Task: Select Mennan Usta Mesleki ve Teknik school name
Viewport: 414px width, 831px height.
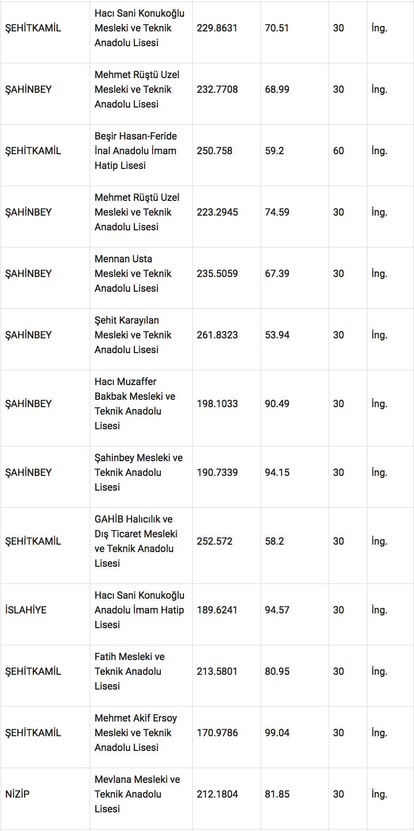Action: [x=133, y=274]
